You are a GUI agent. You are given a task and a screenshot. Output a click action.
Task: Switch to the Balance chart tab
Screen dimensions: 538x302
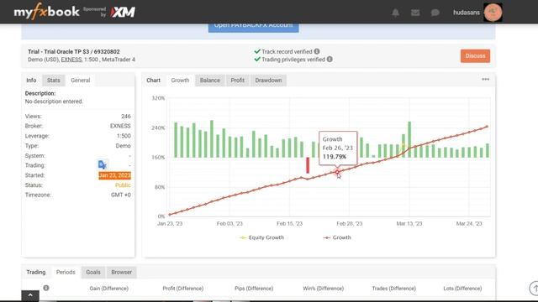click(210, 81)
